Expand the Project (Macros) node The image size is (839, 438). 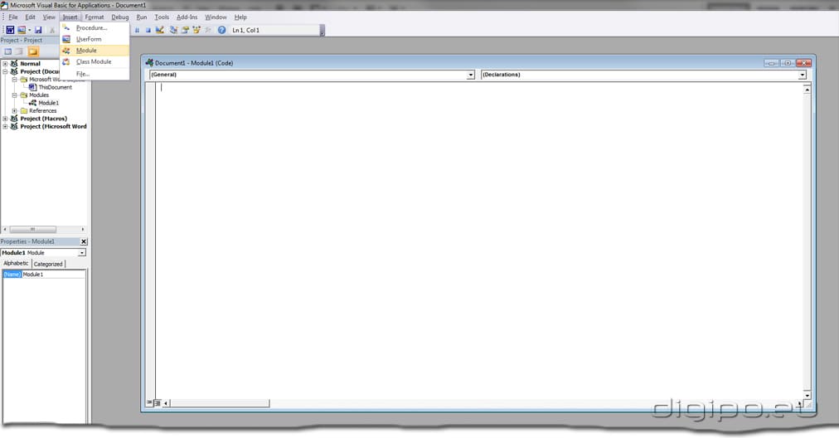pyautogui.click(x=5, y=119)
